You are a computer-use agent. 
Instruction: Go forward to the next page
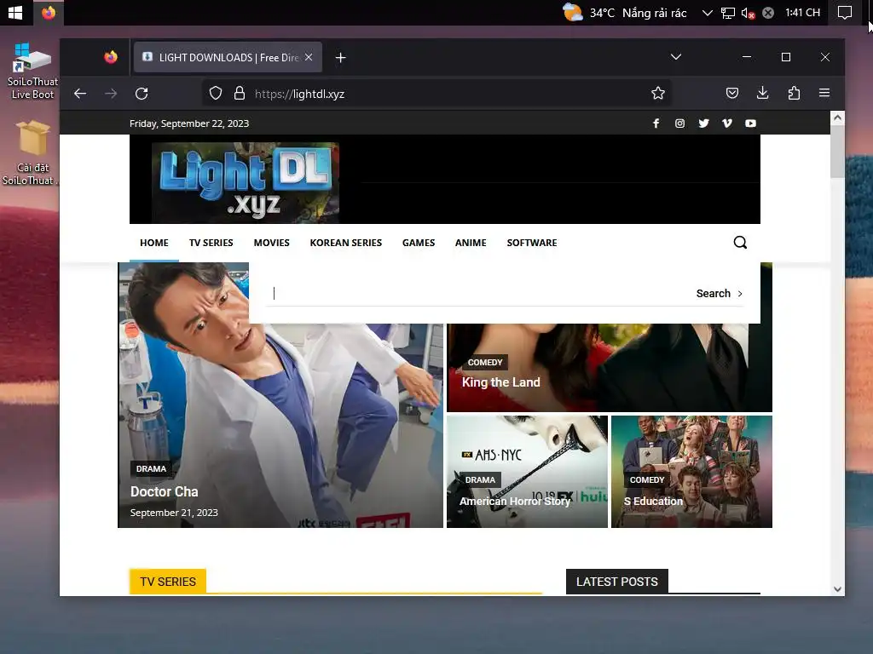point(111,94)
